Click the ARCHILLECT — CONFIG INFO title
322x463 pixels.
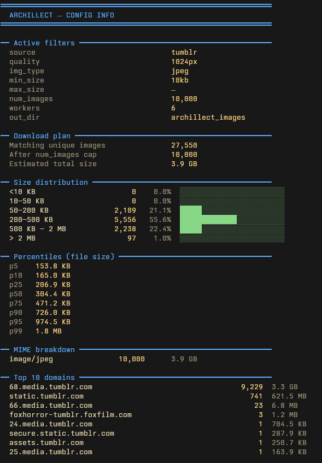pyautogui.click(x=62, y=15)
